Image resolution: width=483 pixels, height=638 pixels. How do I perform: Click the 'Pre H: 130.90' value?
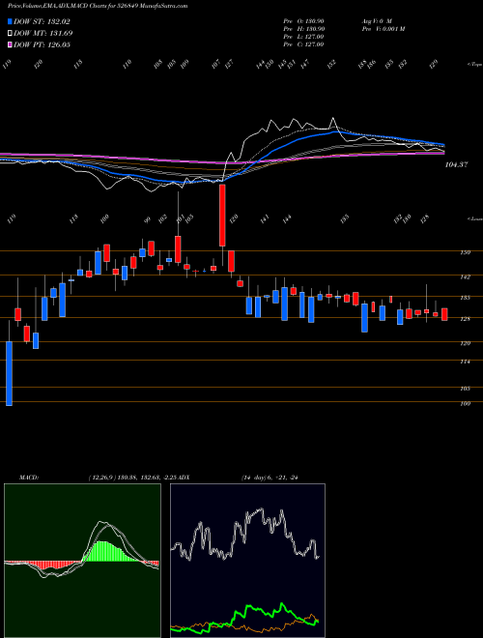(303, 29)
